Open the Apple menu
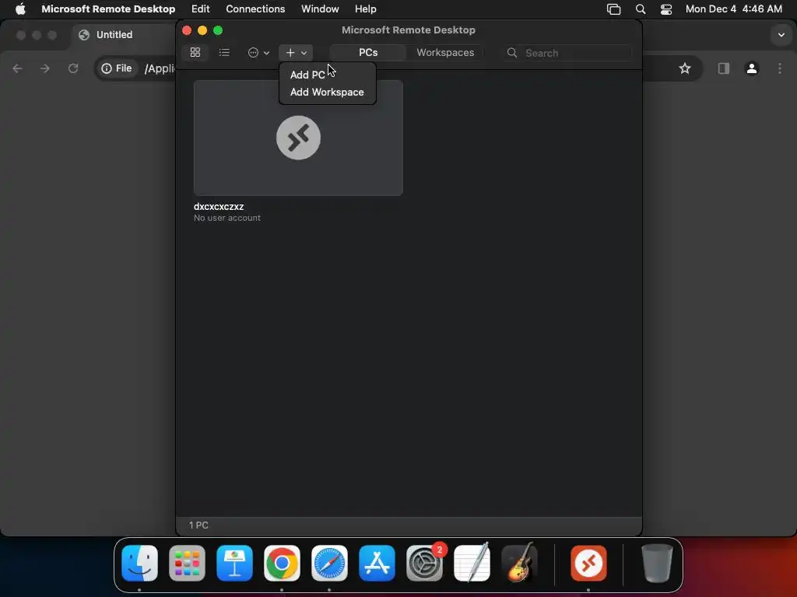Image resolution: width=797 pixels, height=597 pixels. coord(20,9)
